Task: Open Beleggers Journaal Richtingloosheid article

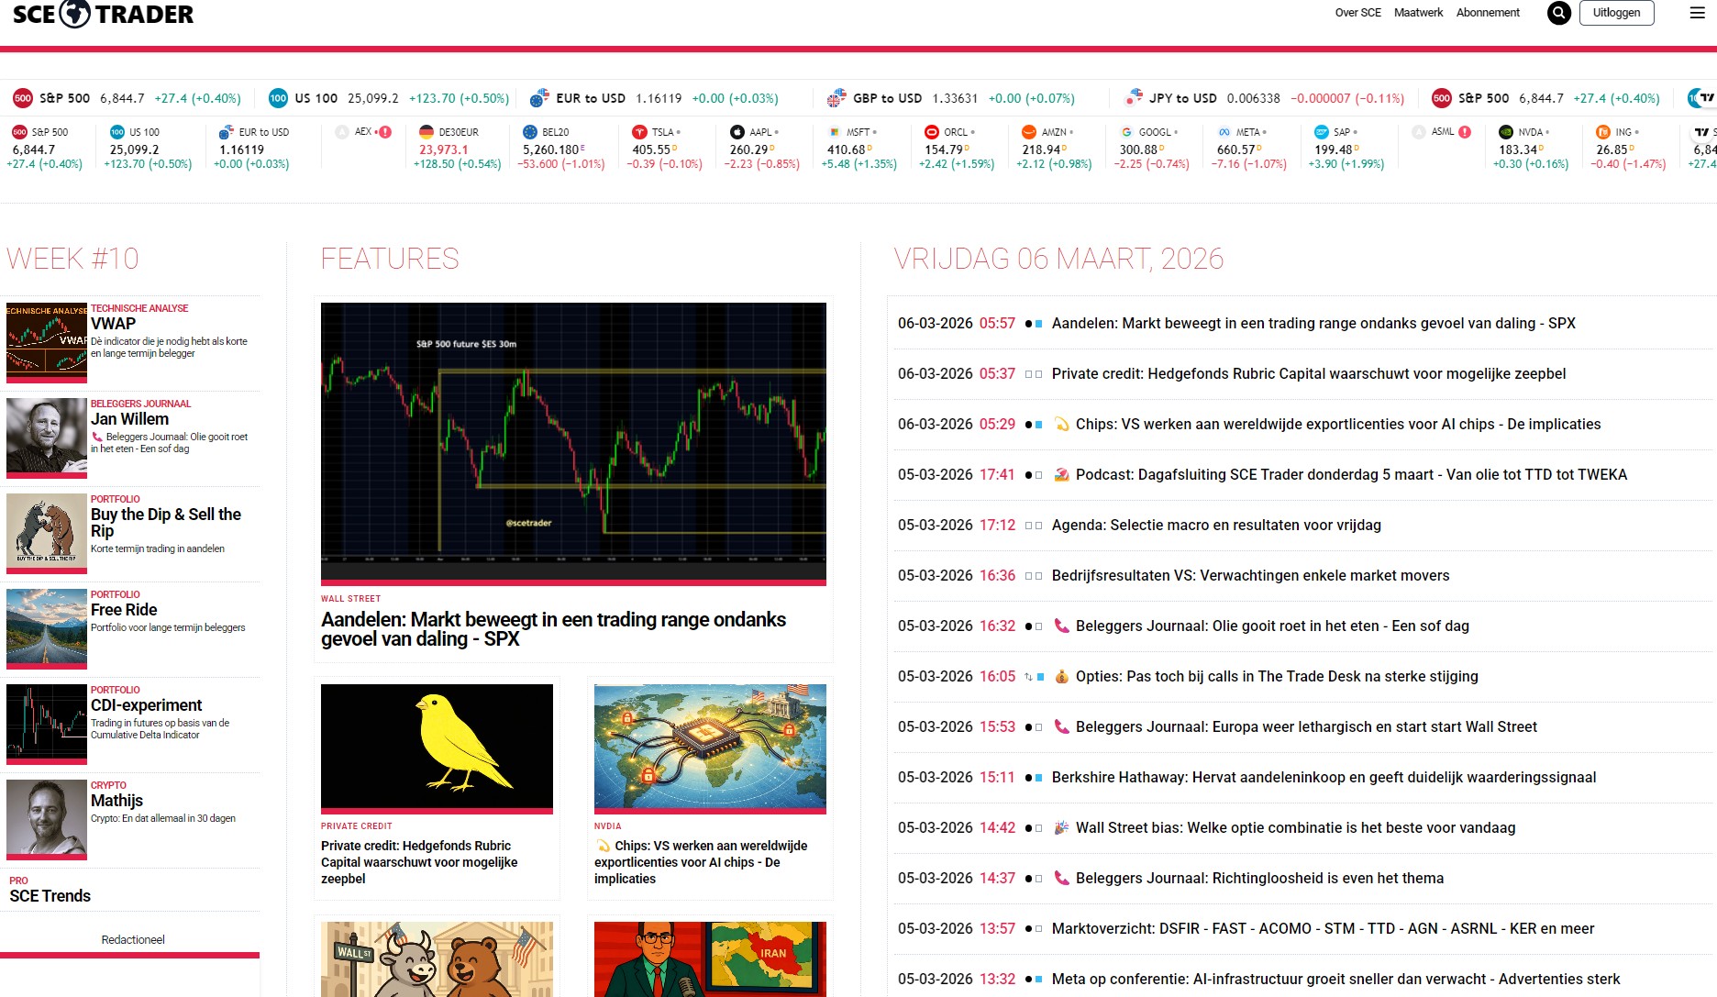Action: [1259, 878]
